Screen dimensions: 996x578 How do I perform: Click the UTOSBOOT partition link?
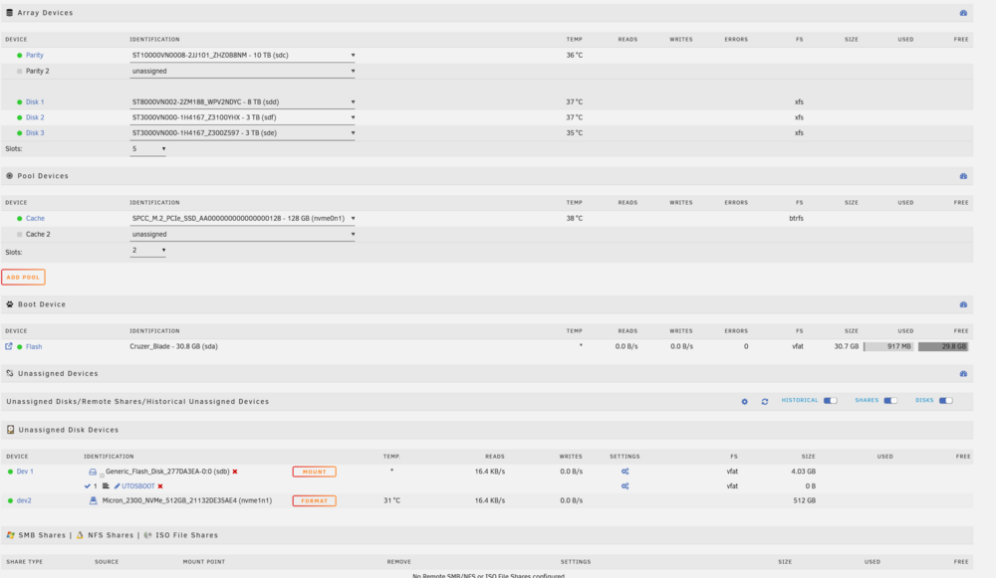coord(137,486)
